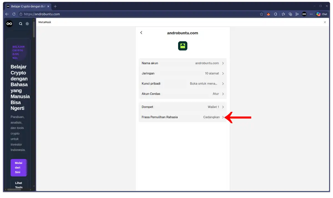Switch to the Belajar Crypto browser tab
Viewport: 333px width, 198px height.
pos(26,6)
